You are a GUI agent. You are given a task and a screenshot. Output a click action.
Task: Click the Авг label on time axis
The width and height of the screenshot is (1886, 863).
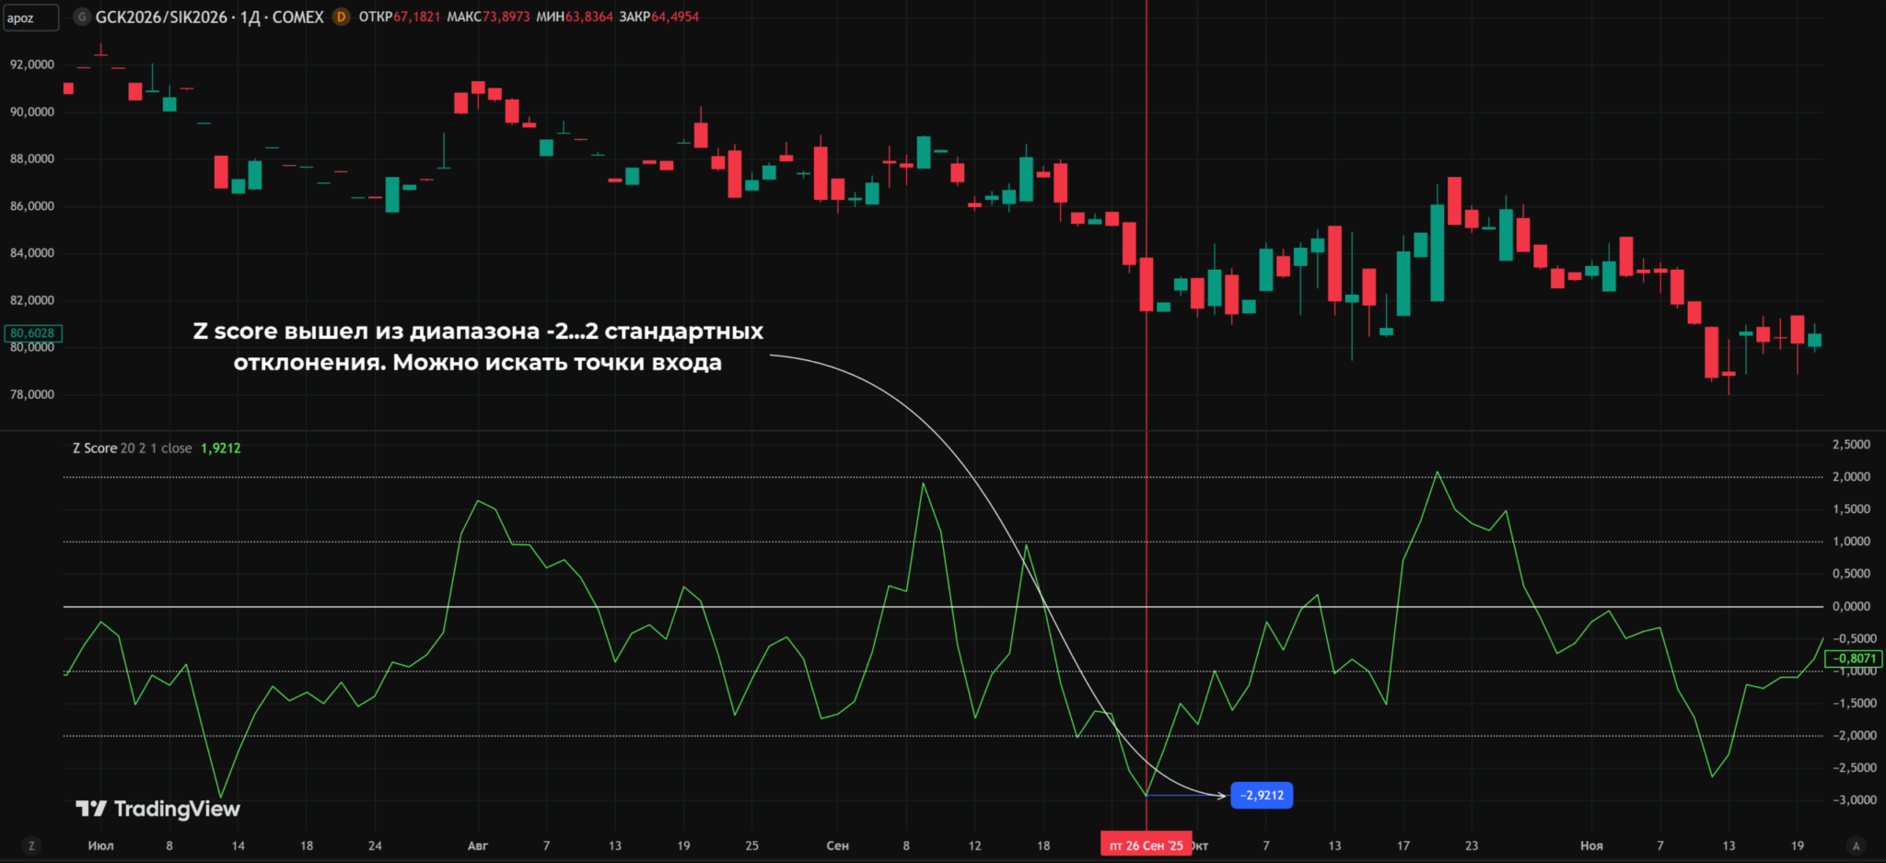pos(478,846)
